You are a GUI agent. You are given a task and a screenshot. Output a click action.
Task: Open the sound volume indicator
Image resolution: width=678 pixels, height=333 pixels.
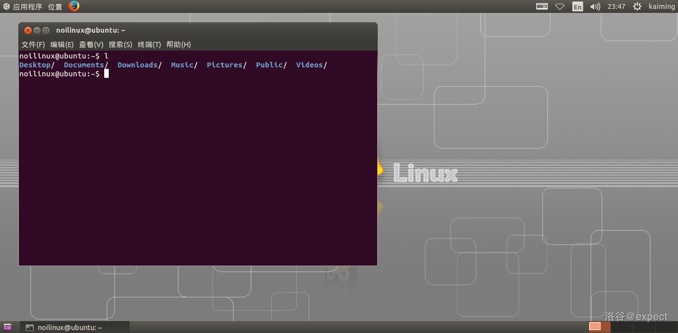tap(595, 6)
